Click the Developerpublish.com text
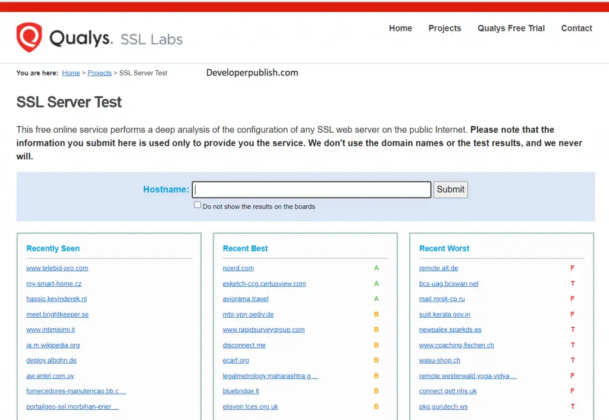The height and width of the screenshot is (420, 609). point(252,73)
